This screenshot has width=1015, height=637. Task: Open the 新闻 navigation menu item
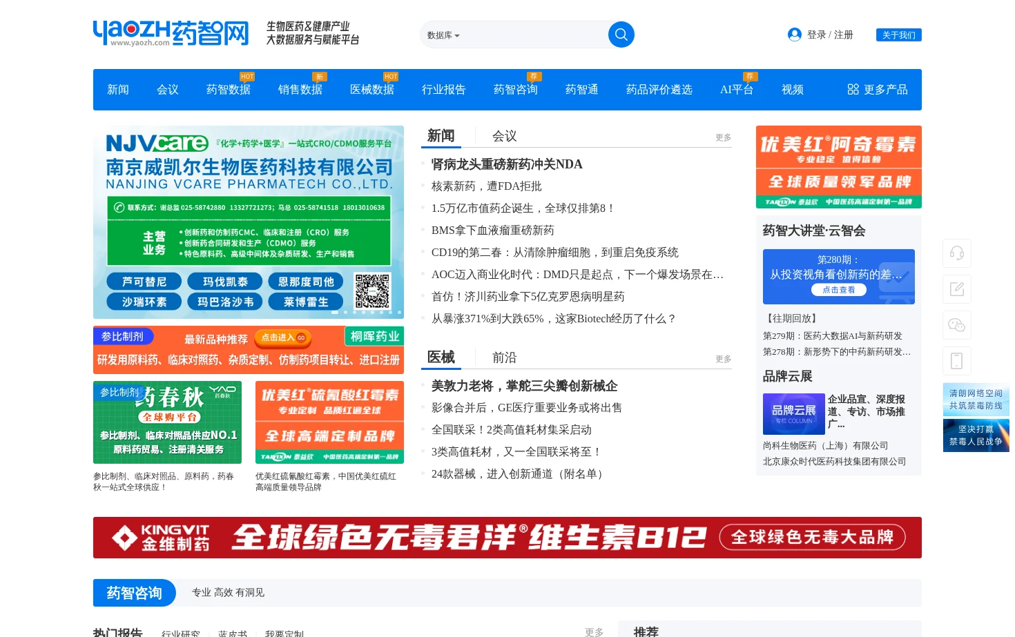[x=118, y=90]
